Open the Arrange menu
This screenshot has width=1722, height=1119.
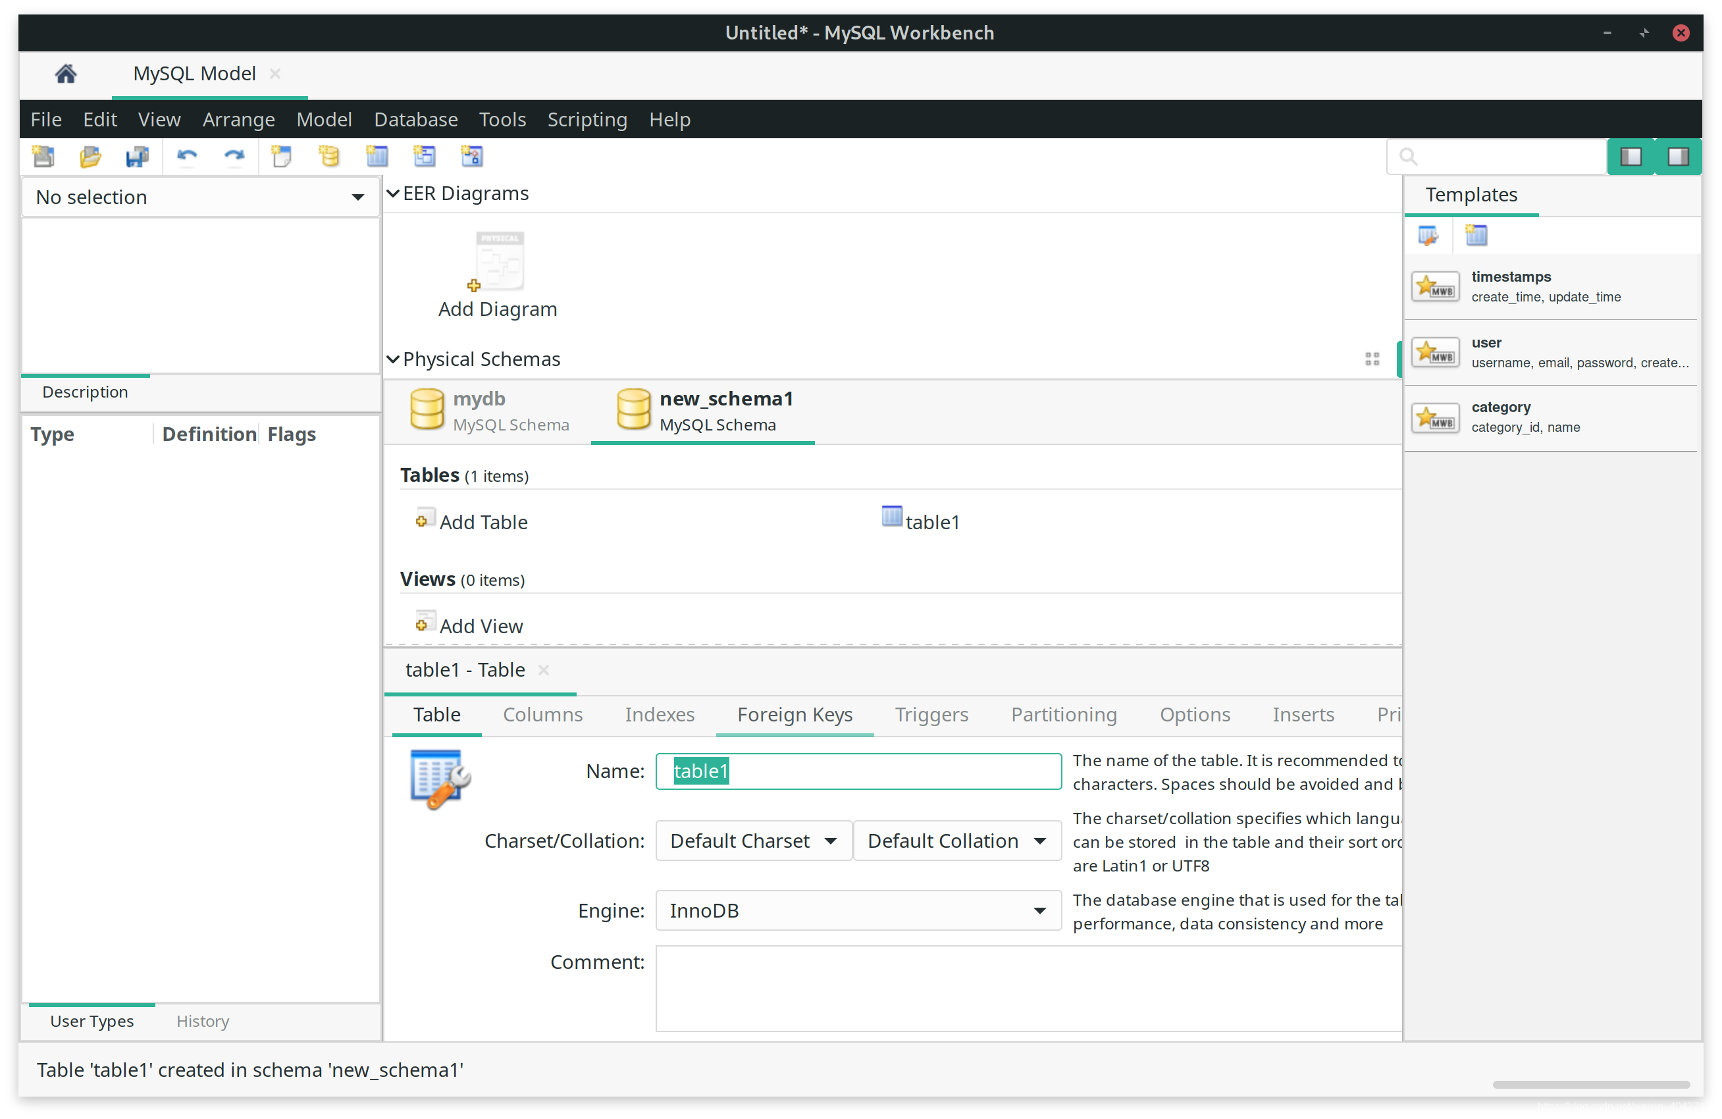click(239, 119)
